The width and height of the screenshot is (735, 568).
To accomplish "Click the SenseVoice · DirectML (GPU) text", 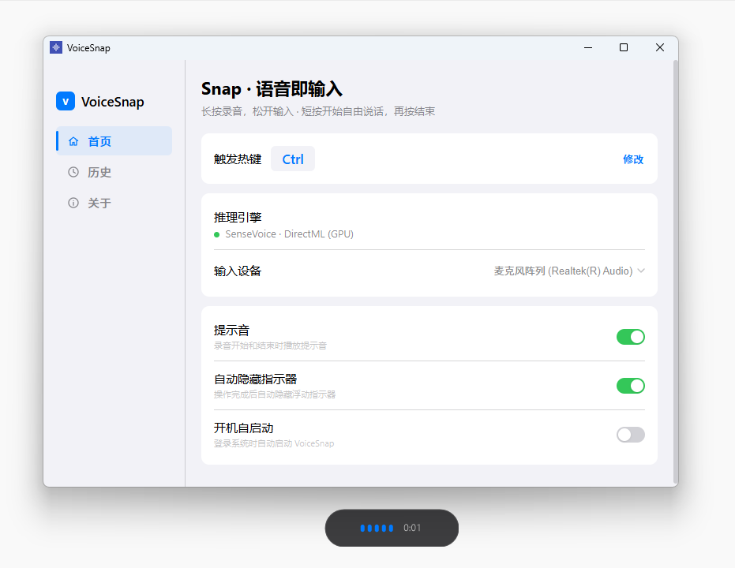I will click(289, 234).
